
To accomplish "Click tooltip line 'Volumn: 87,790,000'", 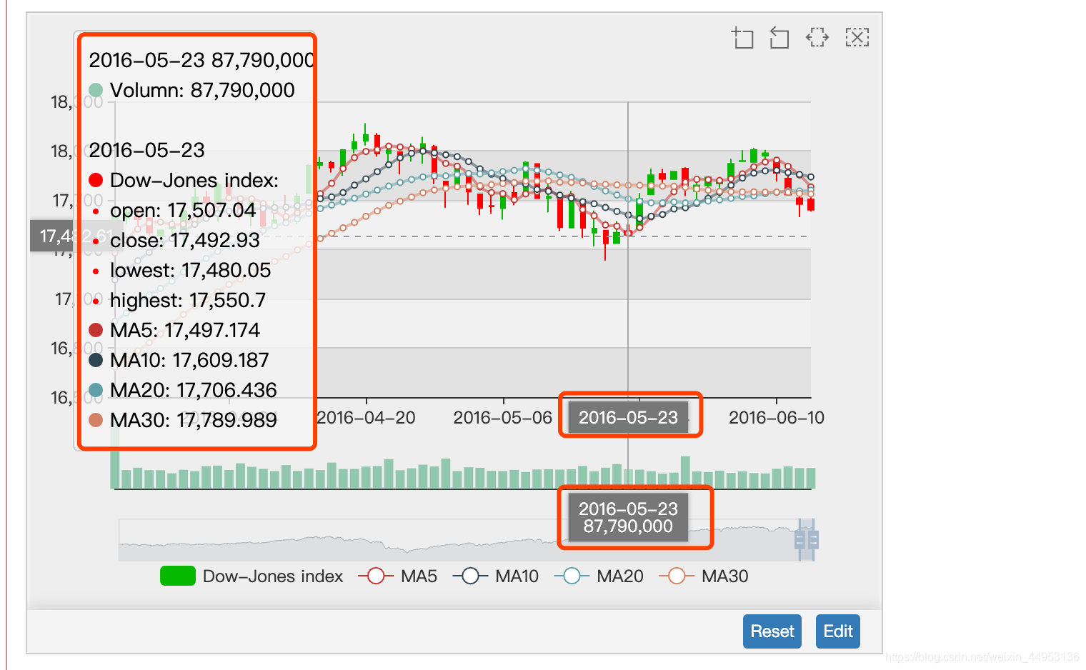I will 191,90.
